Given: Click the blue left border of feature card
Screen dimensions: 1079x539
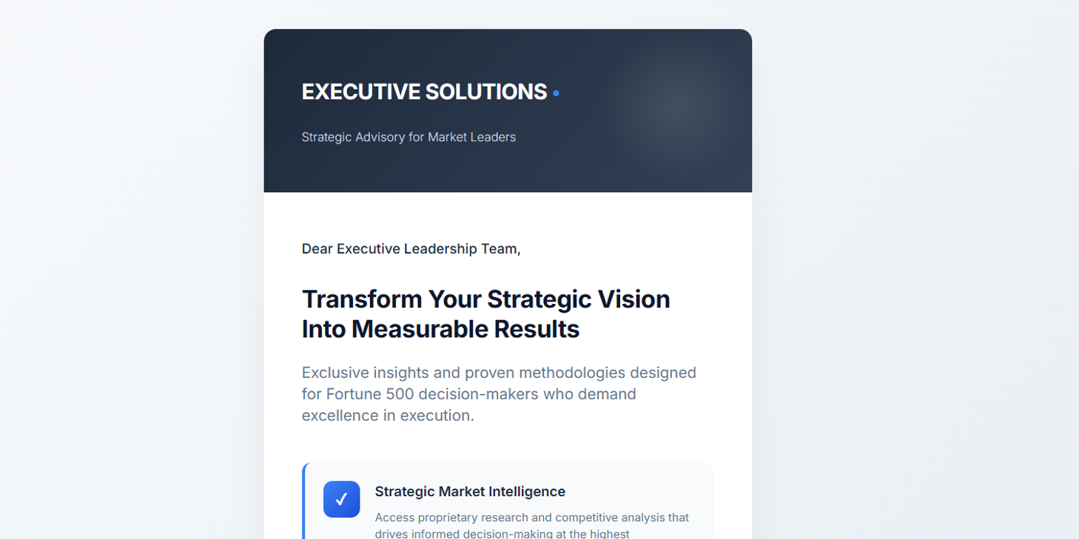Looking at the screenshot, I should 304,503.
